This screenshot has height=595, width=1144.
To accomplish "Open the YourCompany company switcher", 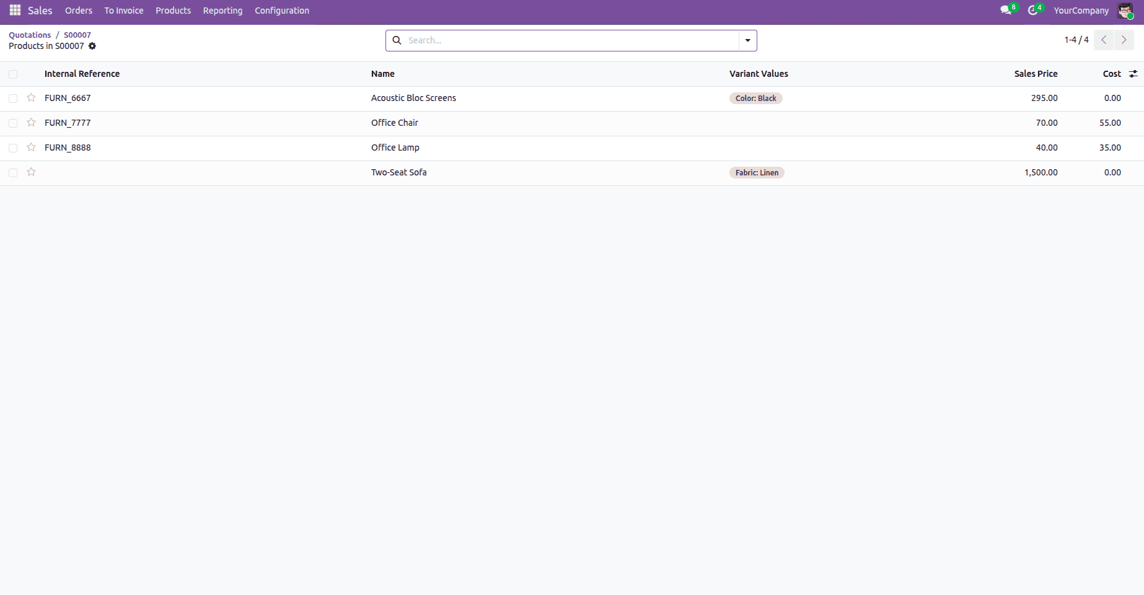I will tap(1081, 11).
